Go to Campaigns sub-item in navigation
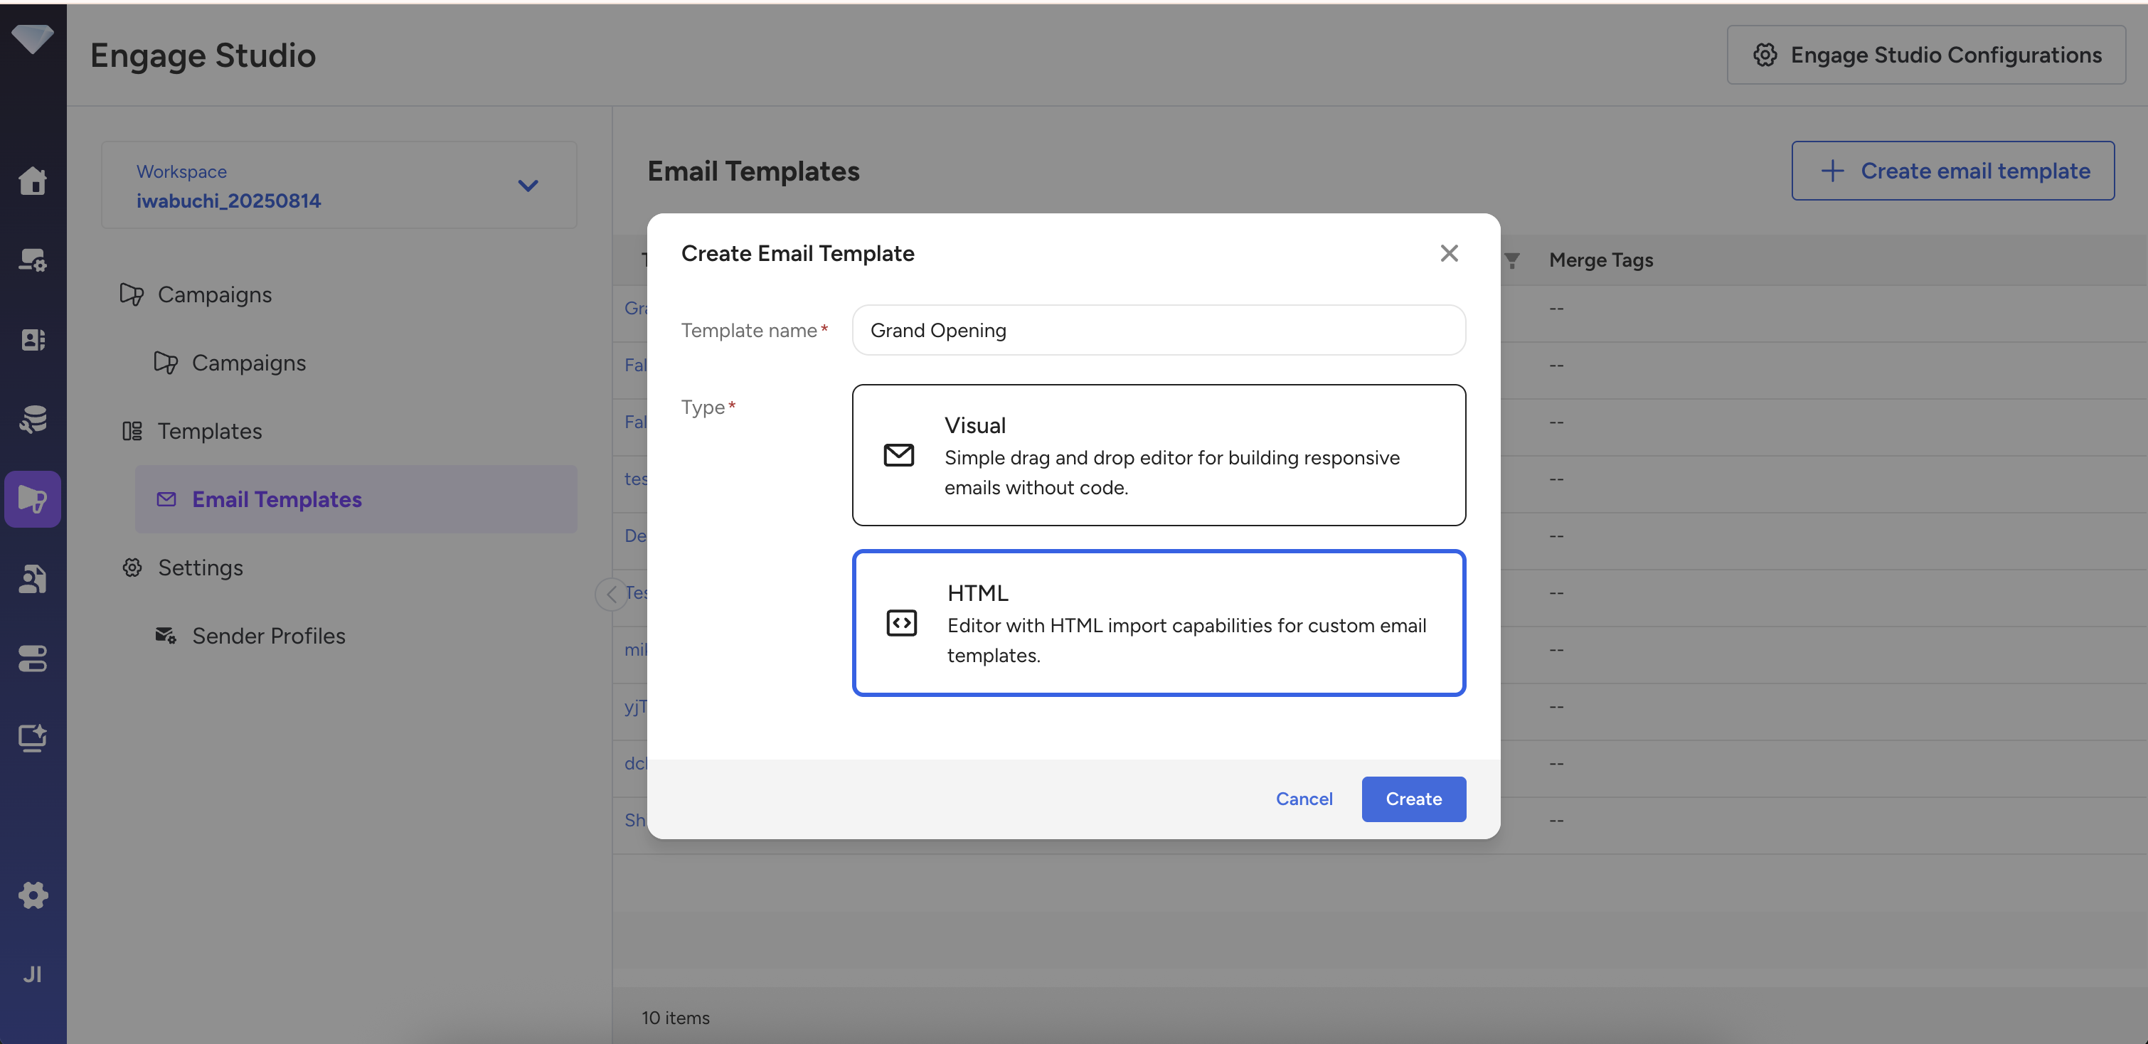The image size is (2148, 1044). (x=248, y=363)
